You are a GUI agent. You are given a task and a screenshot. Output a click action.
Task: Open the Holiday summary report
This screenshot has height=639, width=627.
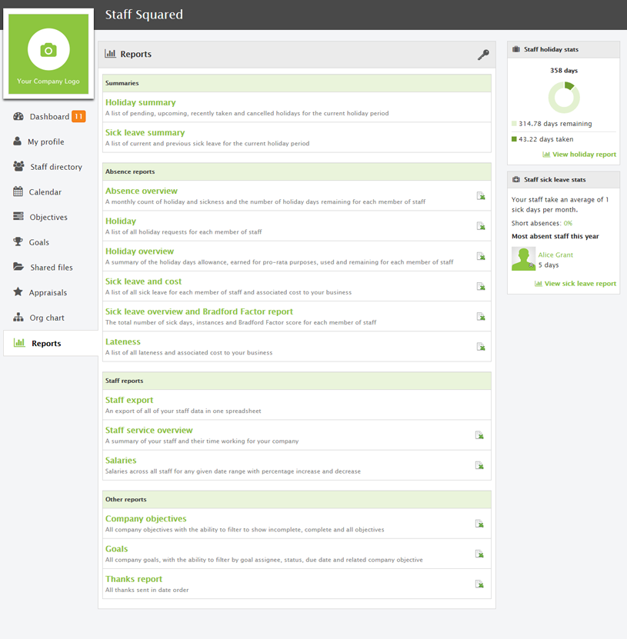pos(140,102)
